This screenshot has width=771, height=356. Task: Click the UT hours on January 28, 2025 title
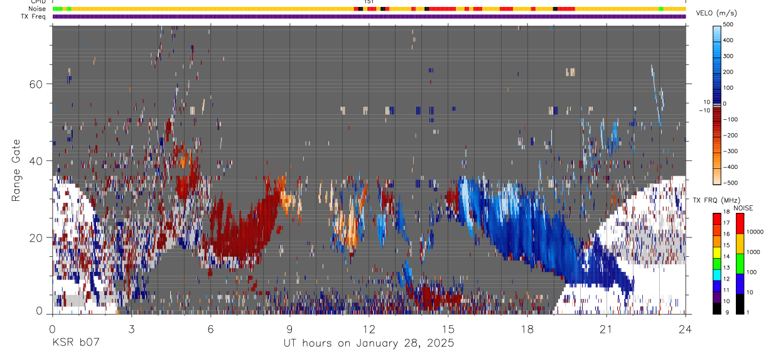pyautogui.click(x=369, y=344)
